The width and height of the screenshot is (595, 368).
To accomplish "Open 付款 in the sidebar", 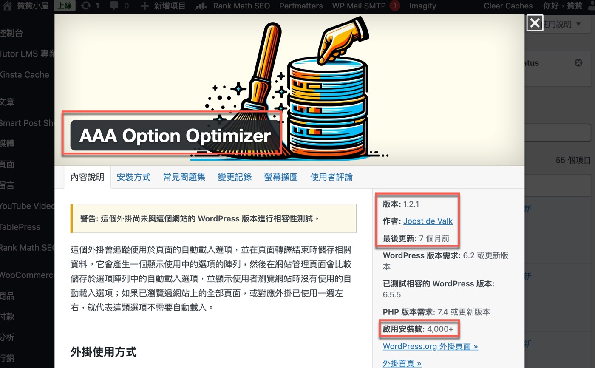I will (8, 317).
